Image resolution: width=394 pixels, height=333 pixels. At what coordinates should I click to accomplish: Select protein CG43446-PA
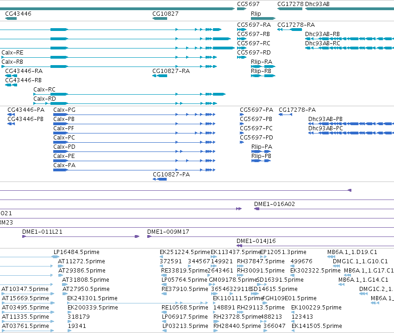[x=26, y=110]
